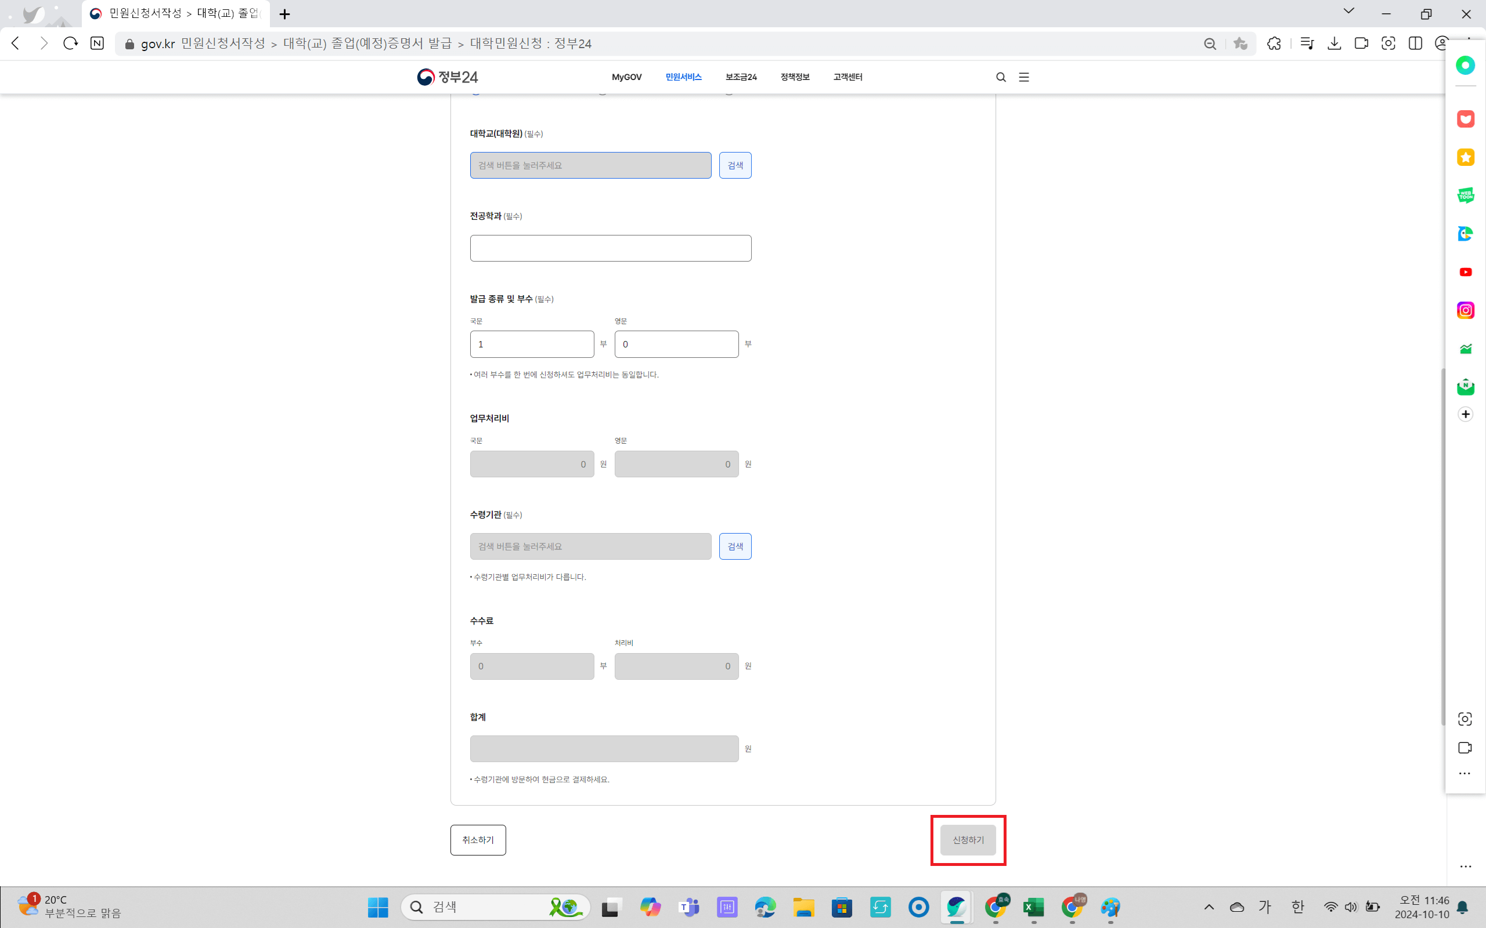Open the hamburger menu in the site header
This screenshot has height=928, width=1486.
pyautogui.click(x=1023, y=77)
